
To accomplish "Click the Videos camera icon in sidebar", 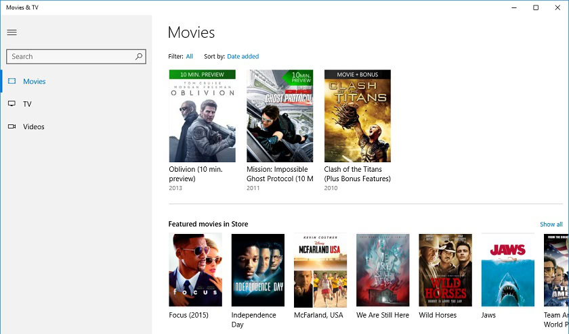I will click(x=12, y=126).
